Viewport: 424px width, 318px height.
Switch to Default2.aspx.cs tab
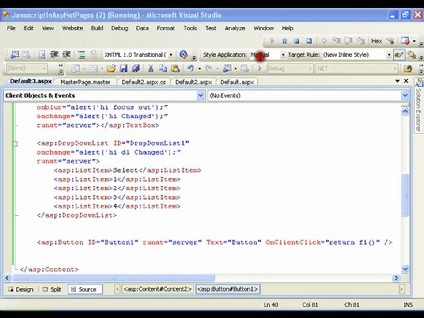144,82
